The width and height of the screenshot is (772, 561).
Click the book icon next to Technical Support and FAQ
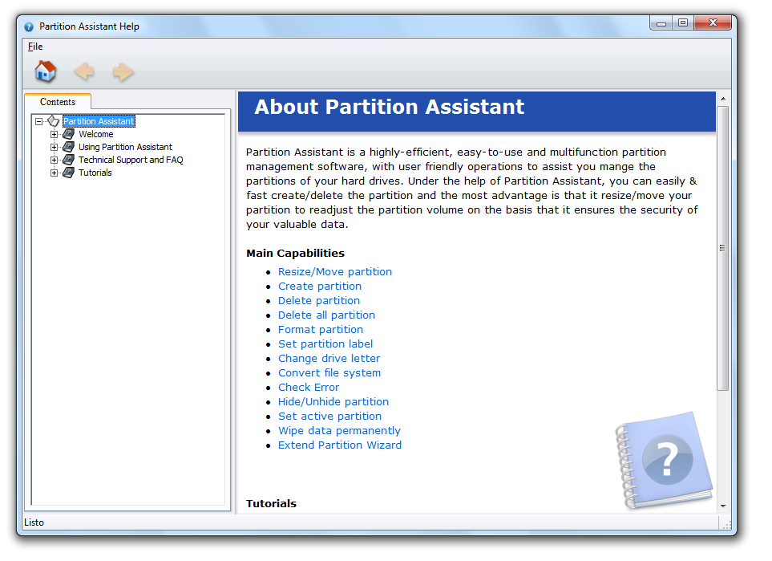coord(68,160)
